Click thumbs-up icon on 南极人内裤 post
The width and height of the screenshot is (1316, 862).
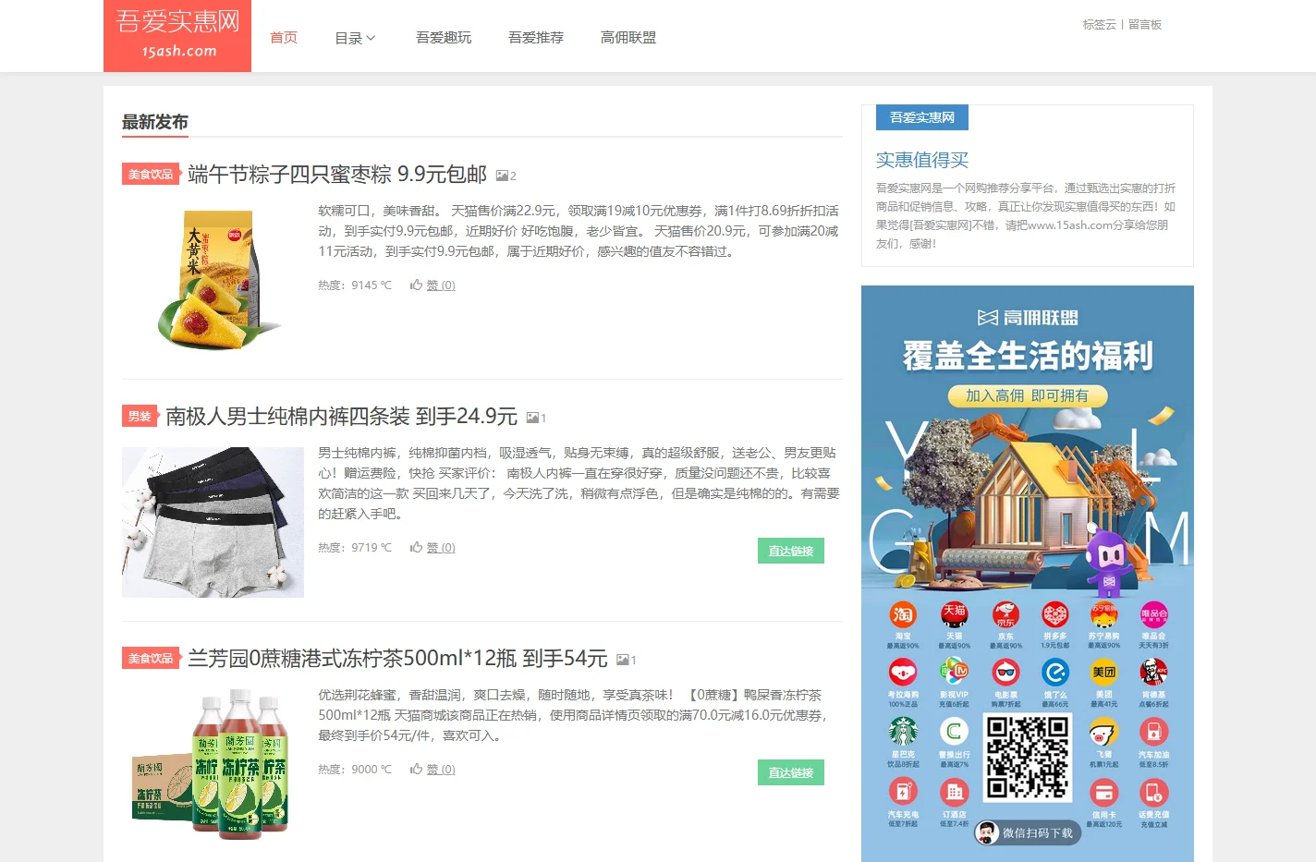(x=417, y=547)
